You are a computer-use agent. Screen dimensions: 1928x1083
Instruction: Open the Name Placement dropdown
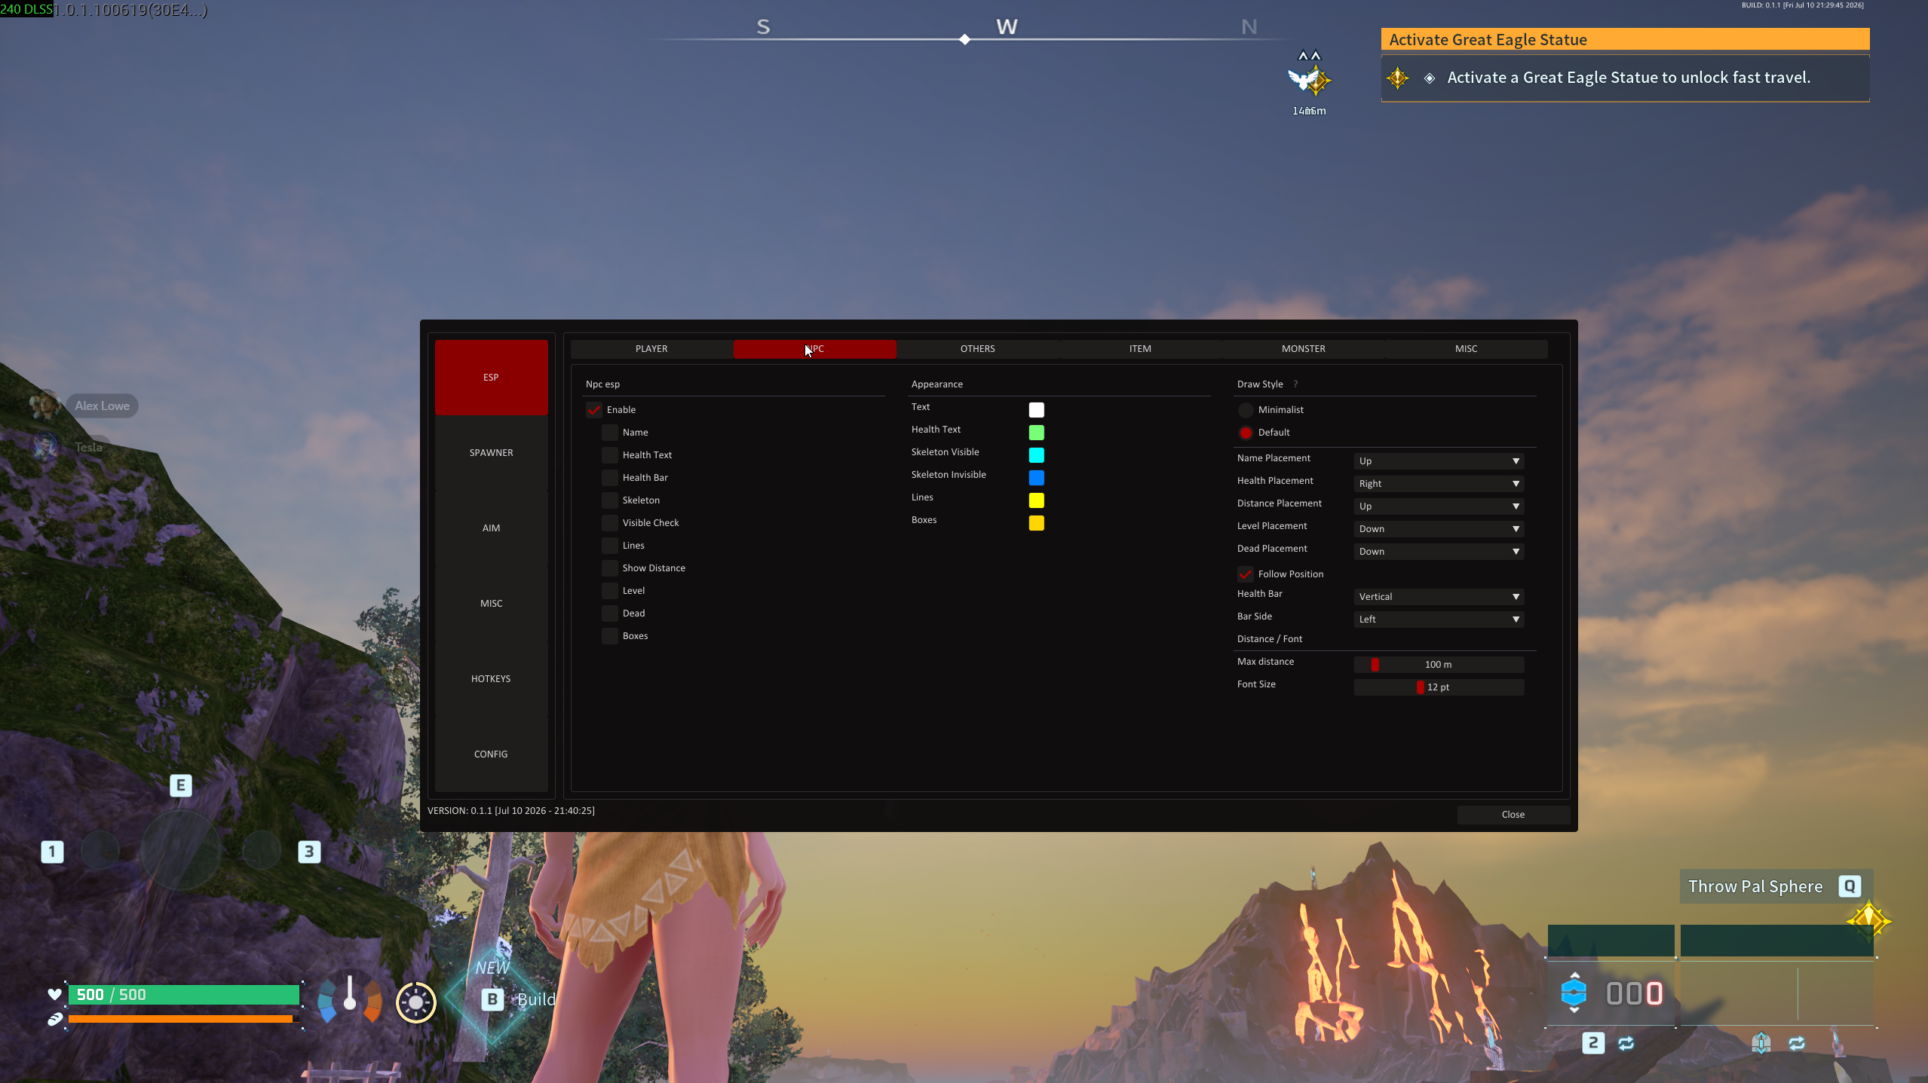coord(1439,461)
